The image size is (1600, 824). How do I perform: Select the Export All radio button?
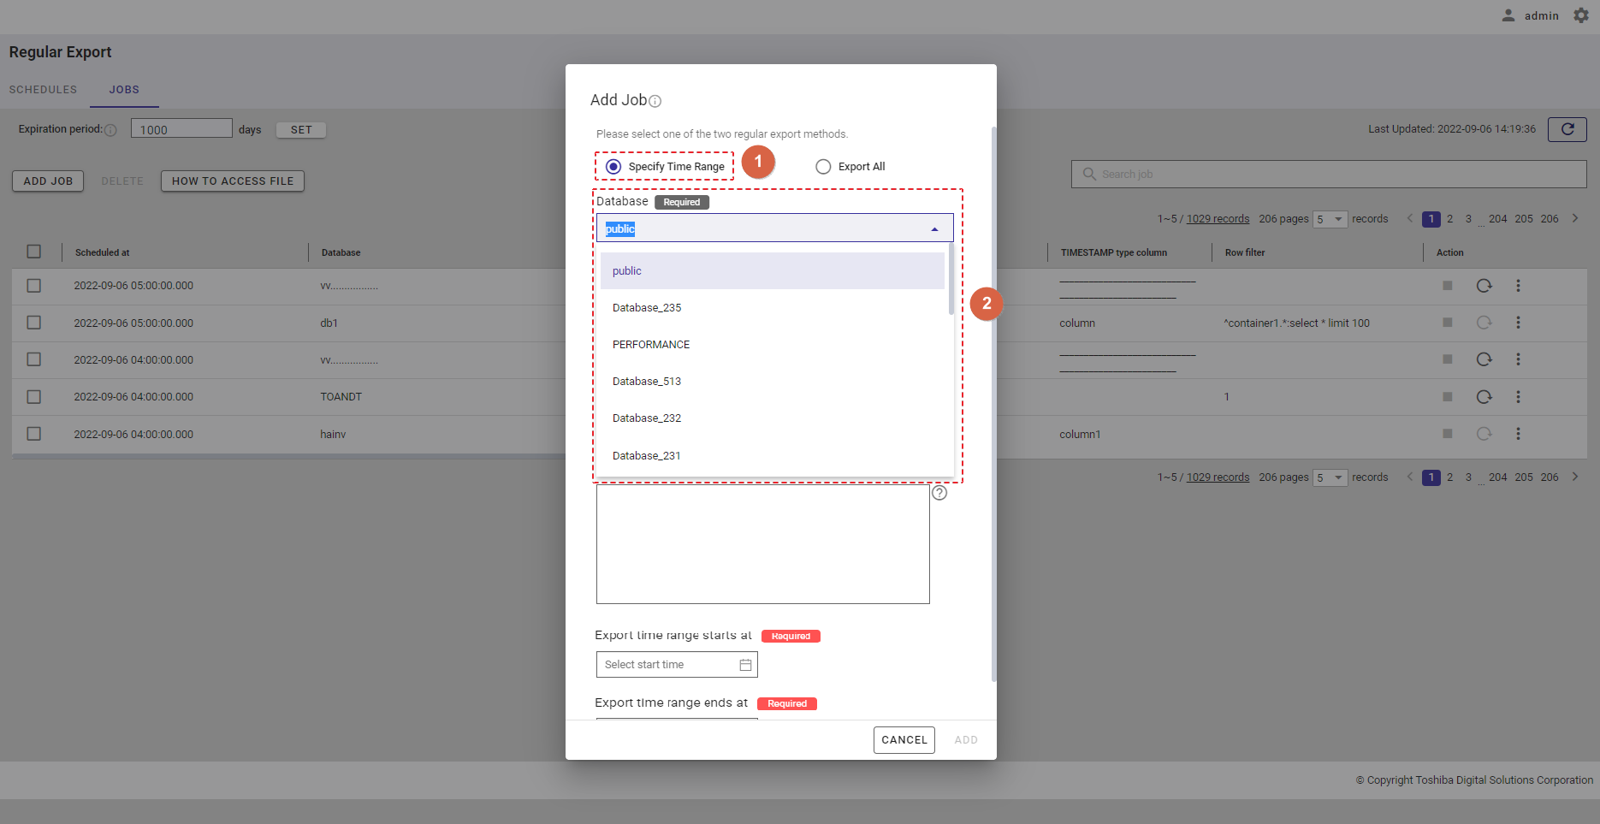823,167
